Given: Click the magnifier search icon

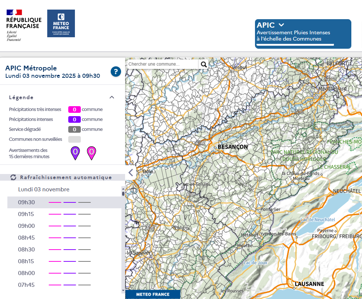Looking at the screenshot, I should point(204,64).
